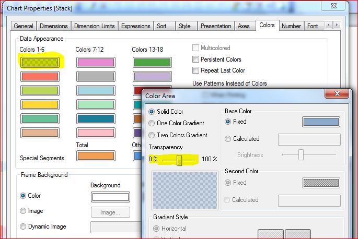
Task: Select Calculated under Second Color
Action: click(227, 200)
